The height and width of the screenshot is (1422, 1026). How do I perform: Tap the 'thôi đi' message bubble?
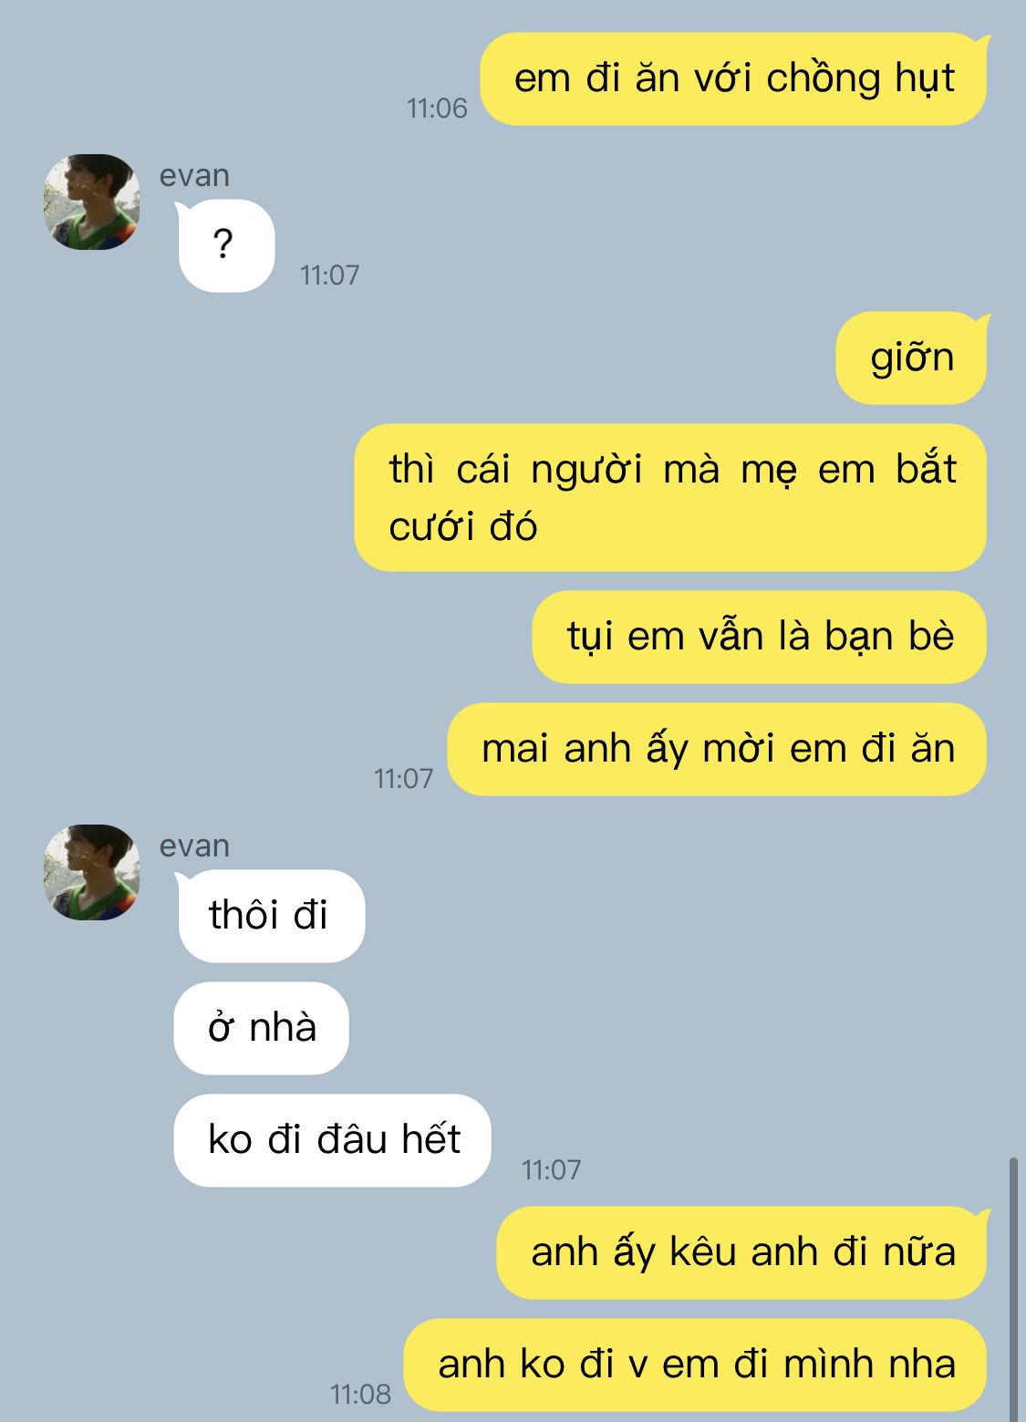(270, 916)
